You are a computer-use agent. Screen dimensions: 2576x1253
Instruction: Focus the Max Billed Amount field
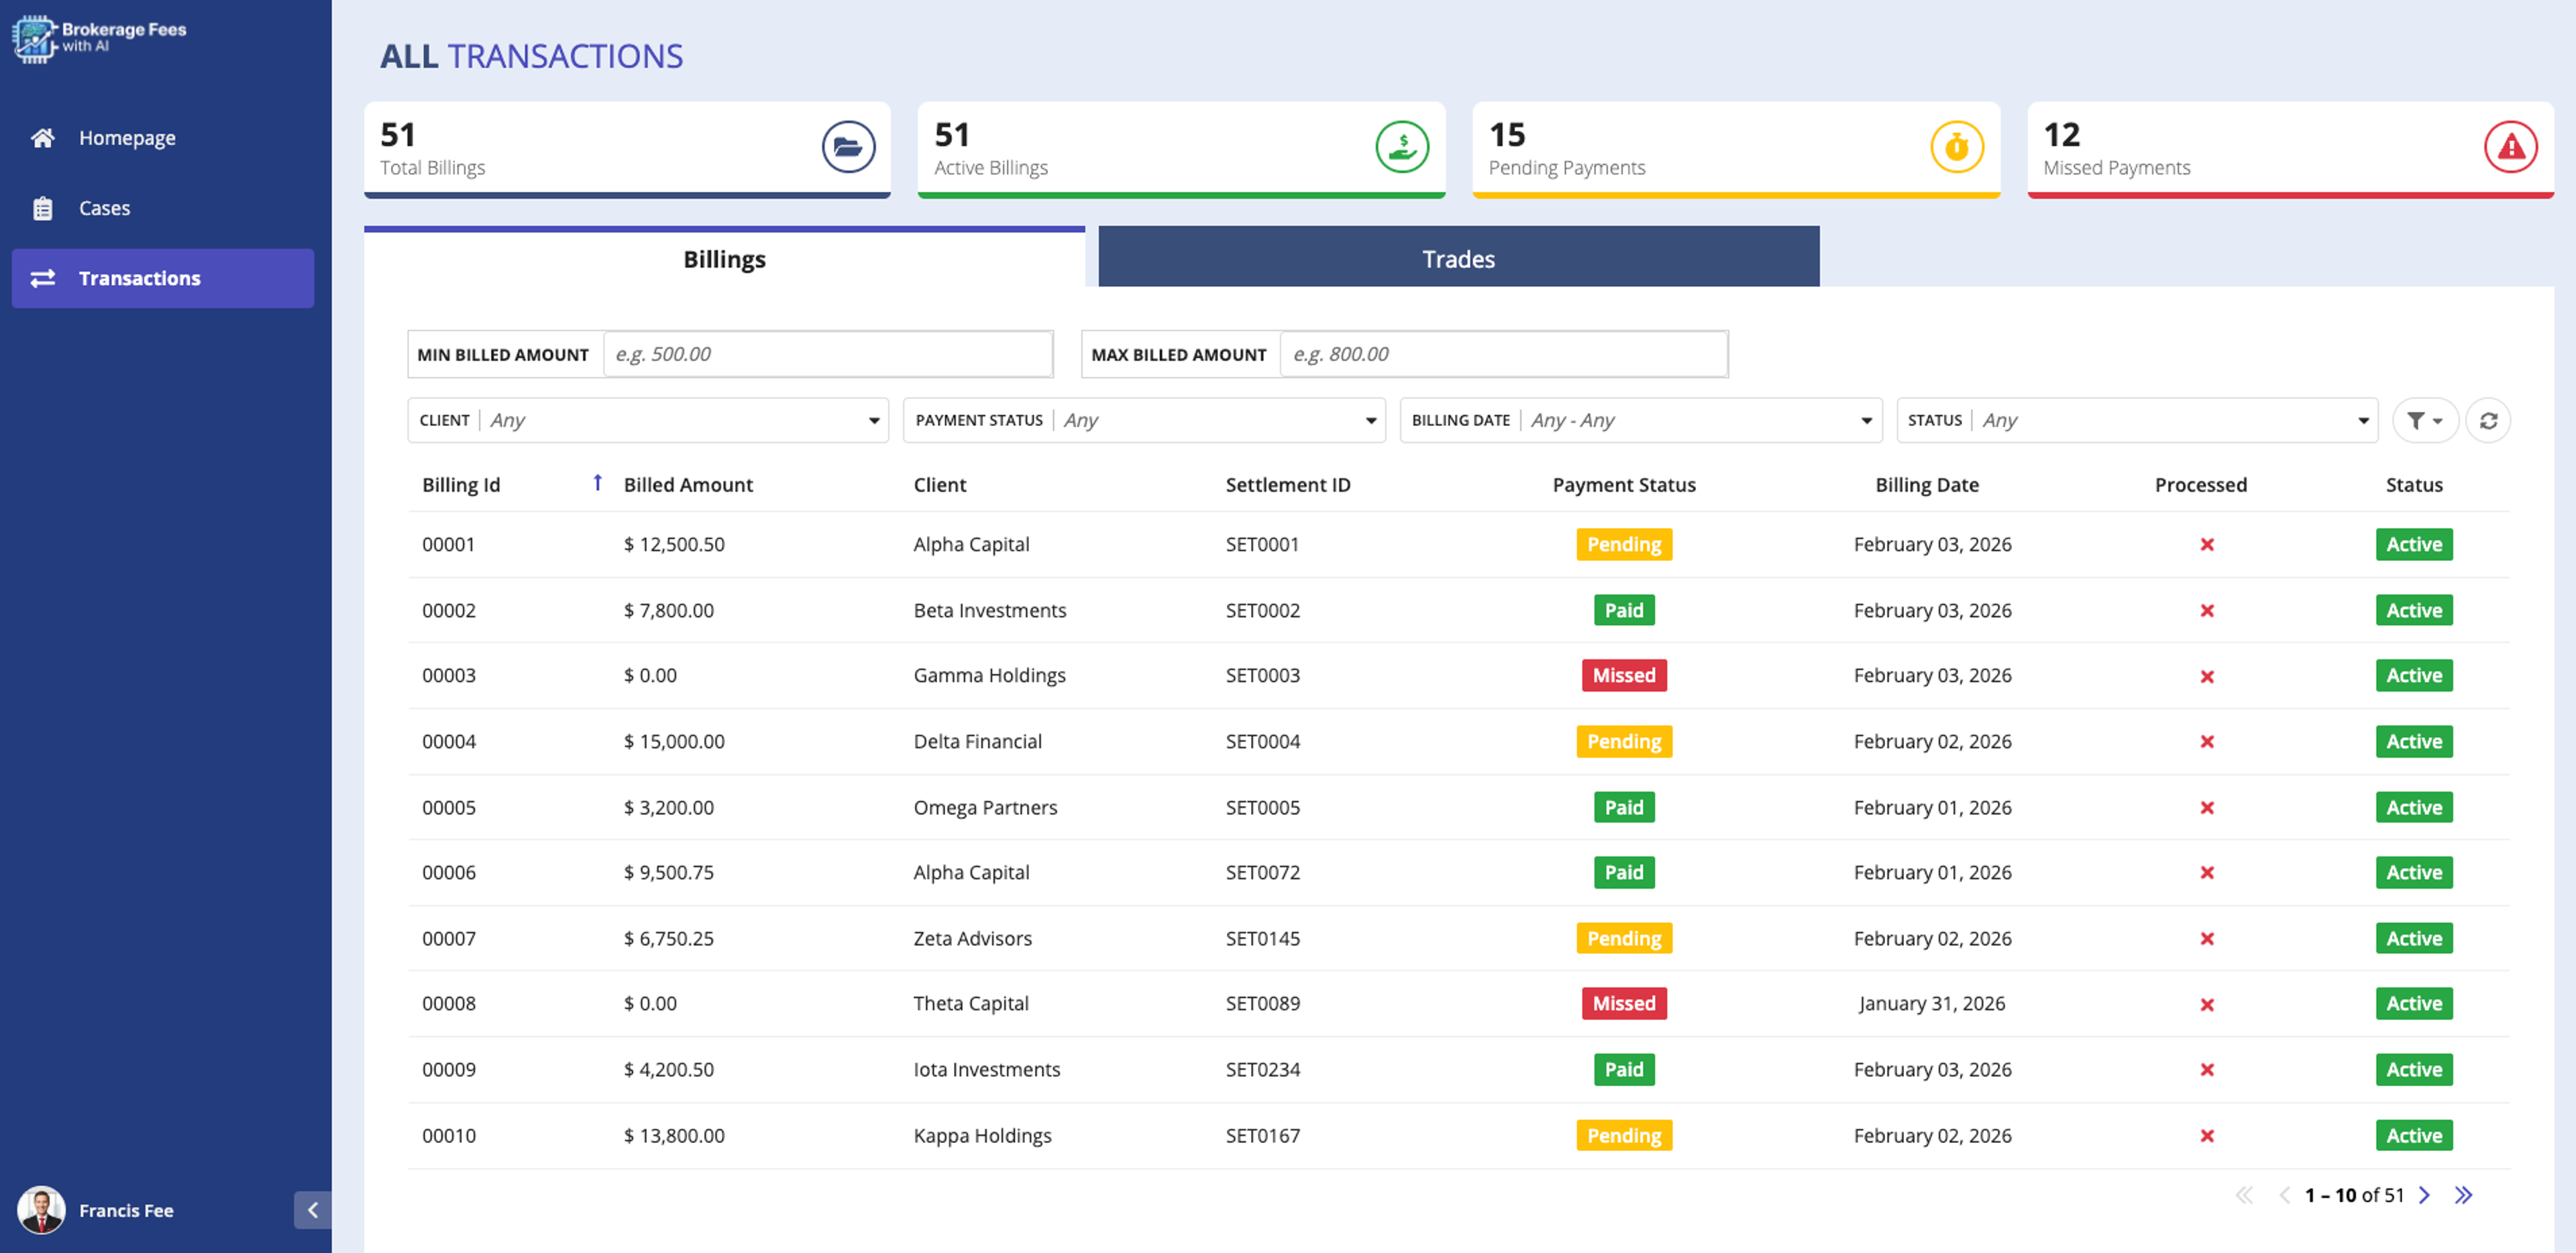click(1504, 354)
